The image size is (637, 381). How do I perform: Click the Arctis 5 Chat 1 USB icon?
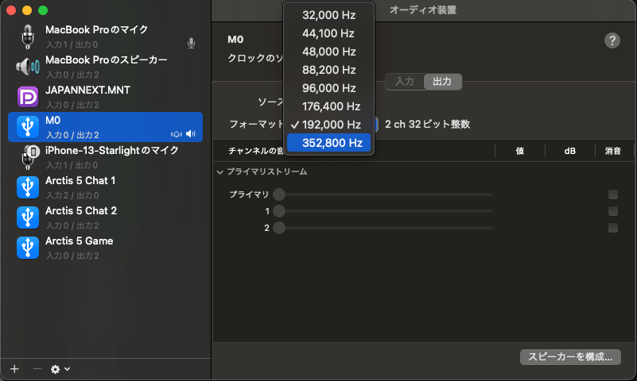click(x=28, y=187)
